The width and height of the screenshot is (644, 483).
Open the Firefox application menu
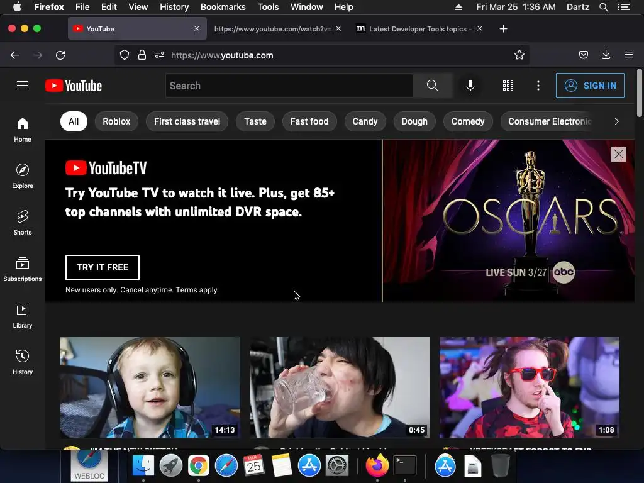[x=629, y=55]
